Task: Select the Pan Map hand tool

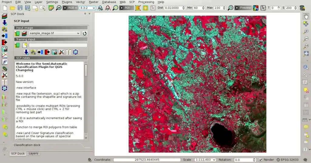Action: 306,17
